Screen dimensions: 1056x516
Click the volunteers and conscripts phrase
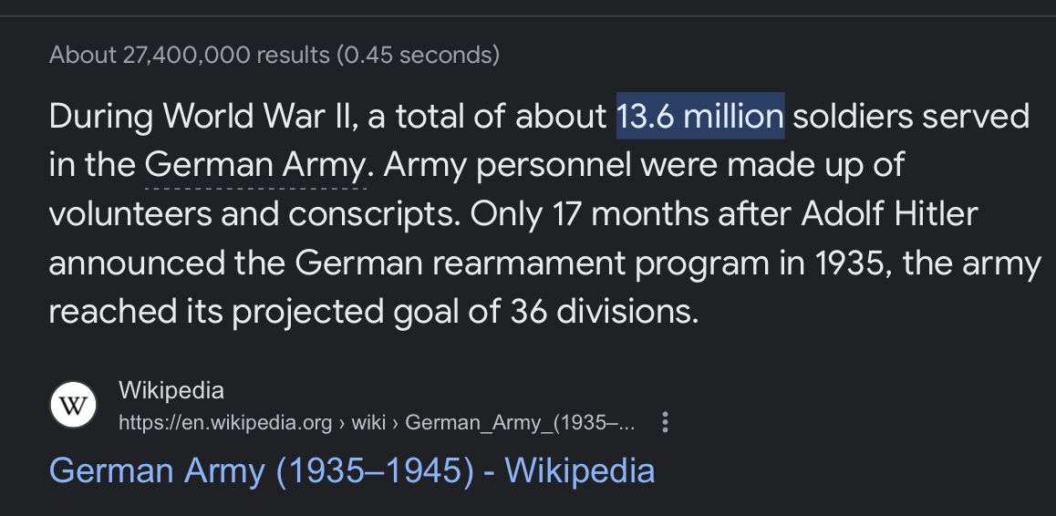click(x=254, y=214)
